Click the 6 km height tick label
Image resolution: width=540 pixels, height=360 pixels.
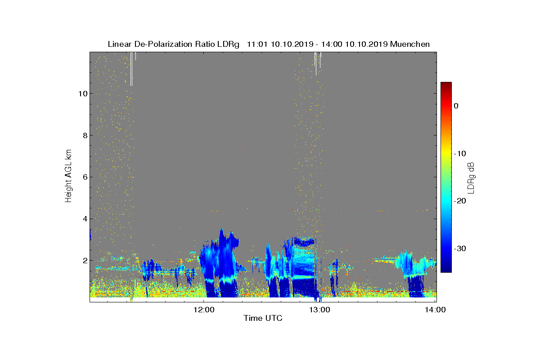(84, 177)
